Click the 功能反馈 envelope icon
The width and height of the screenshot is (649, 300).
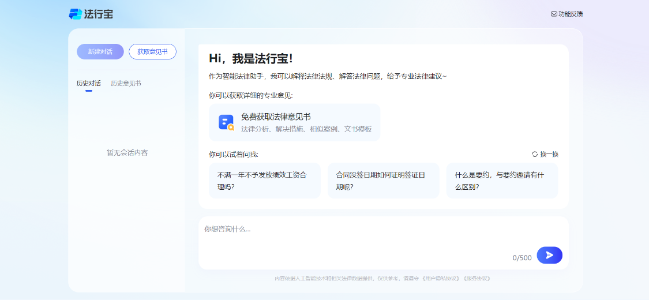(x=554, y=14)
